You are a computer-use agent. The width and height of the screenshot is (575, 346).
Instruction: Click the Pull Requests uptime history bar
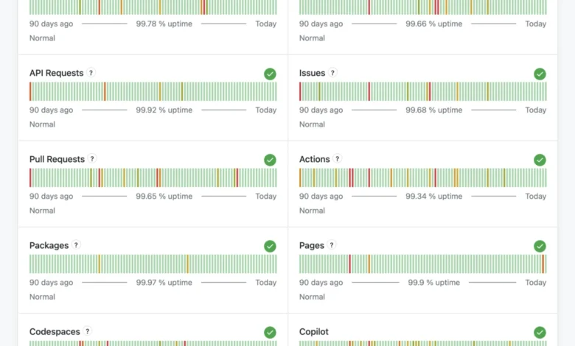[x=153, y=177]
